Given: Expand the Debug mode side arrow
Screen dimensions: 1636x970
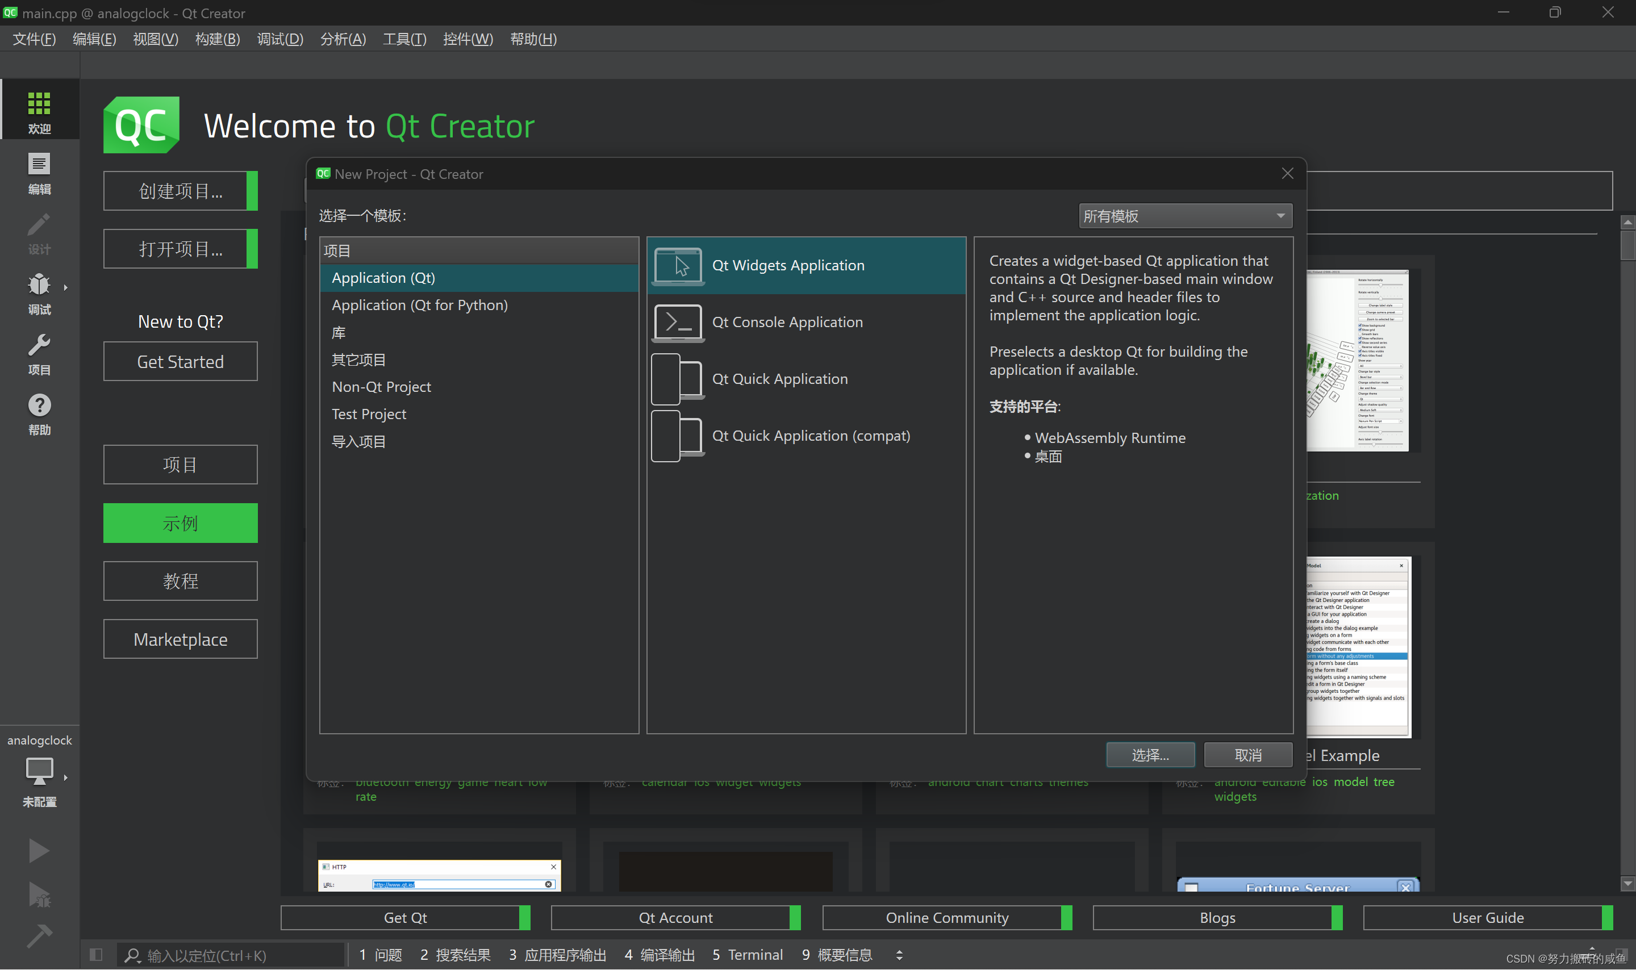Looking at the screenshot, I should pos(65,287).
